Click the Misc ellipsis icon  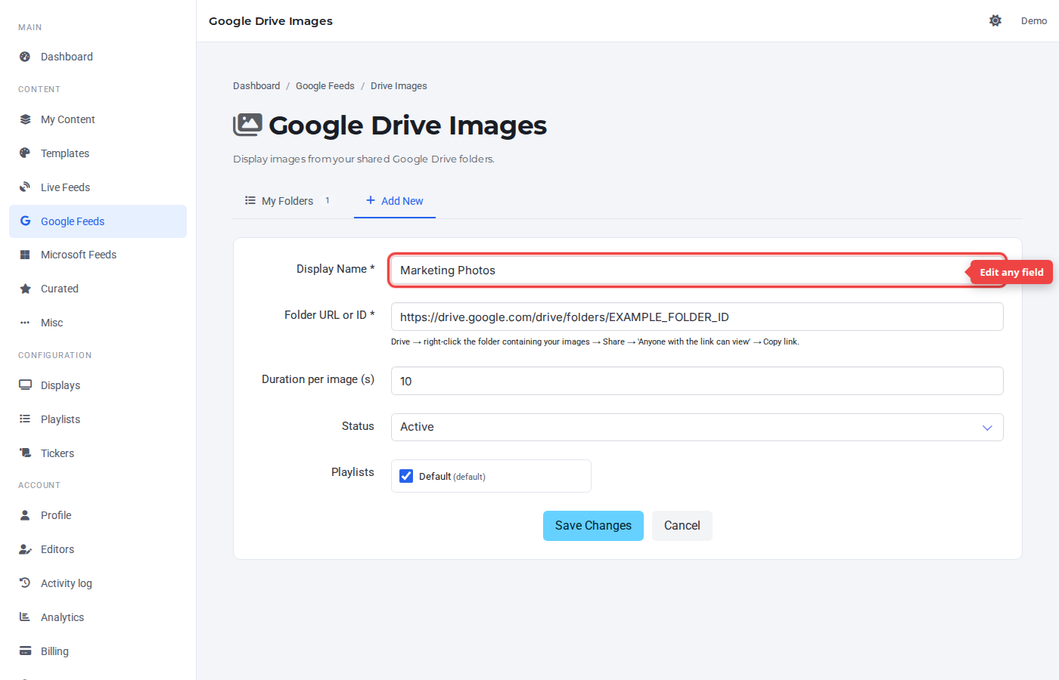click(25, 323)
